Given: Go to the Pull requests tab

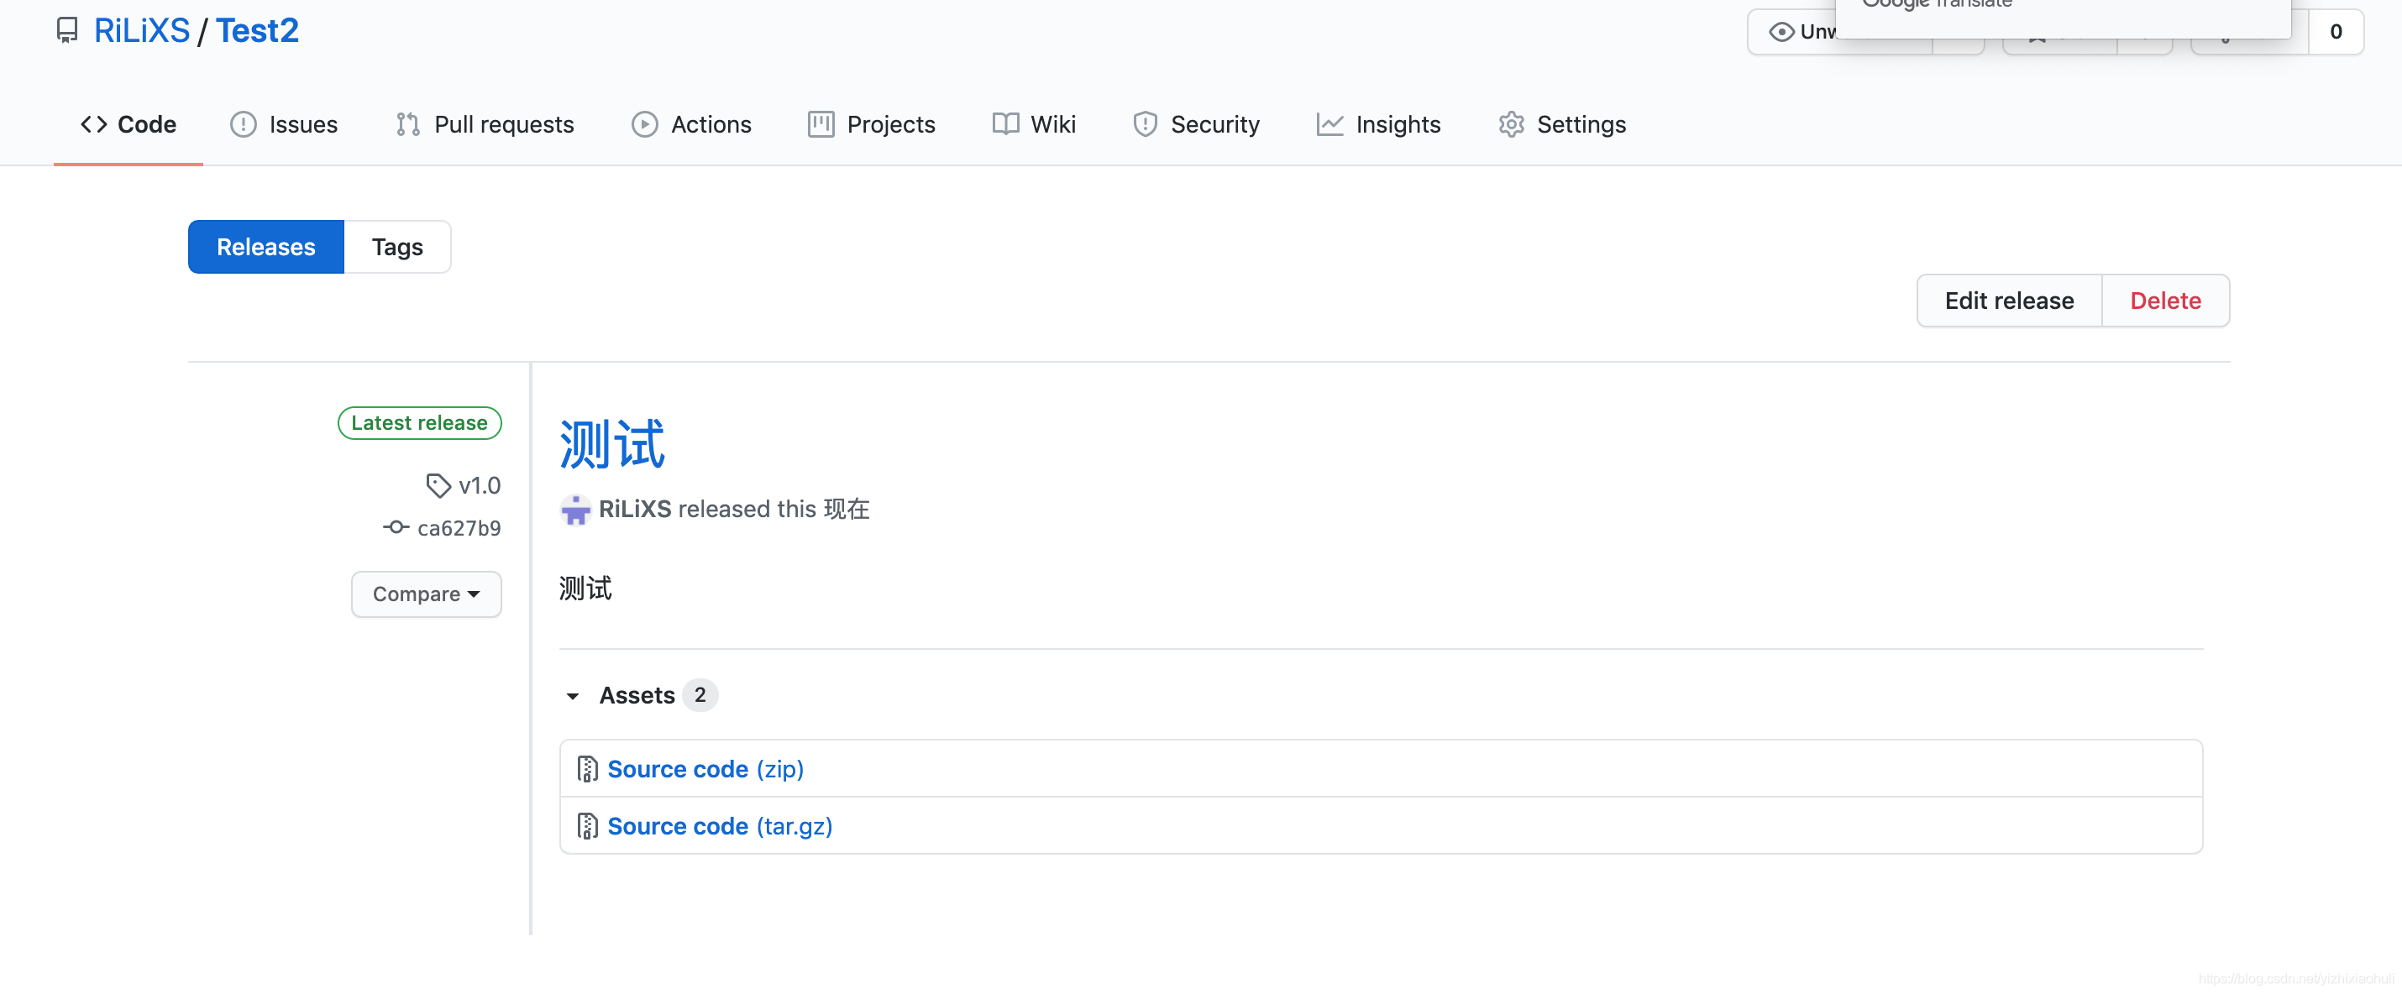Looking at the screenshot, I should (x=484, y=124).
